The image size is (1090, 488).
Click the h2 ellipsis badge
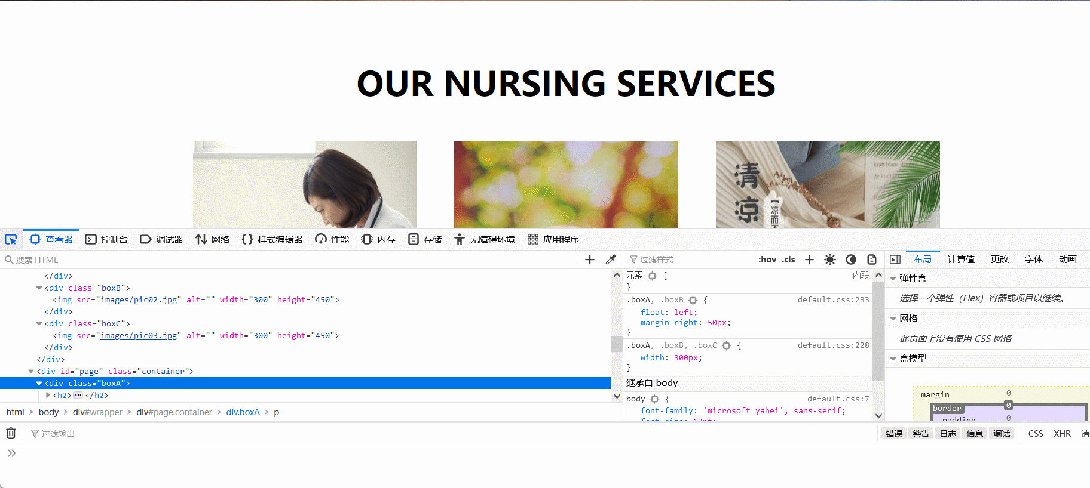point(78,395)
